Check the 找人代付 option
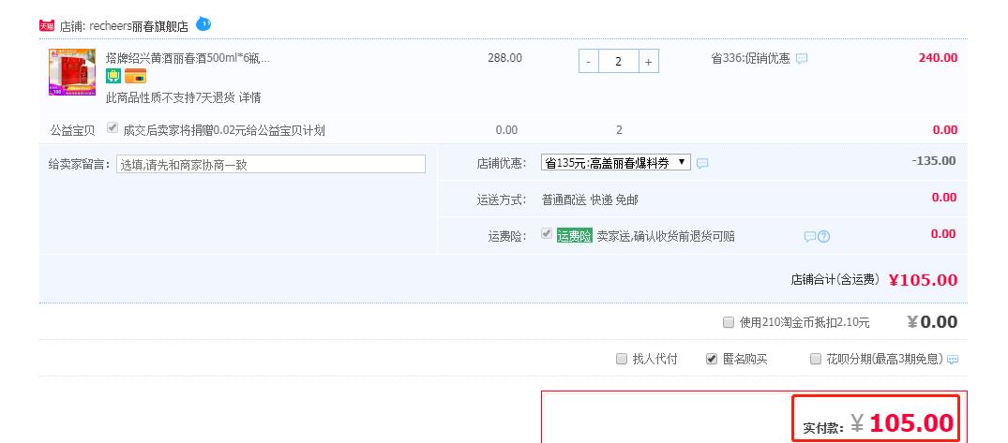Screen dimensions: 1008x443 622,359
